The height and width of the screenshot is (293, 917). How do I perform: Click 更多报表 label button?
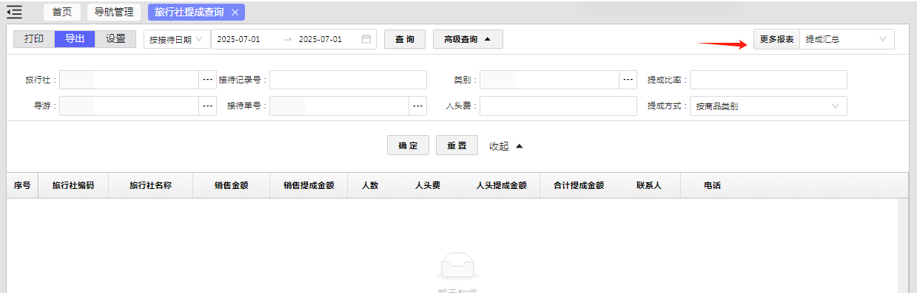coord(776,39)
